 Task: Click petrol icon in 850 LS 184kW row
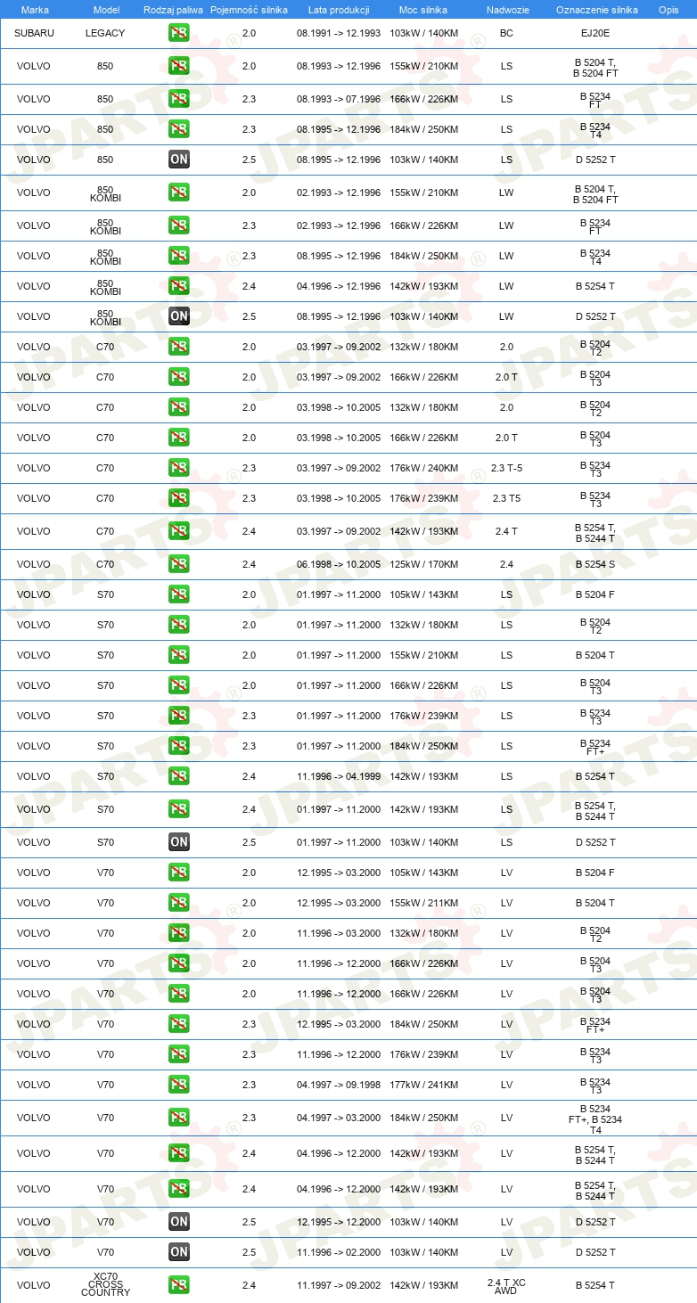tap(179, 129)
